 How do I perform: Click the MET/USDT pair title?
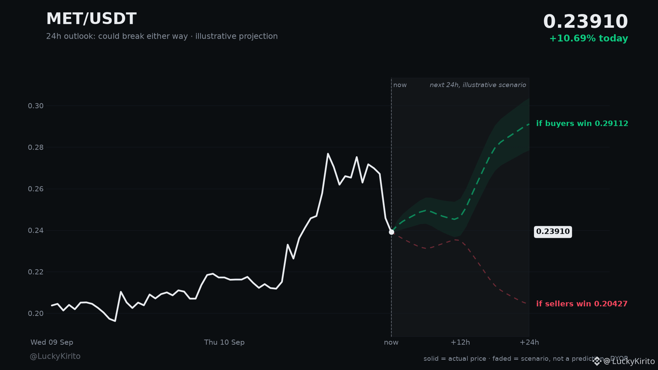pyautogui.click(x=91, y=19)
